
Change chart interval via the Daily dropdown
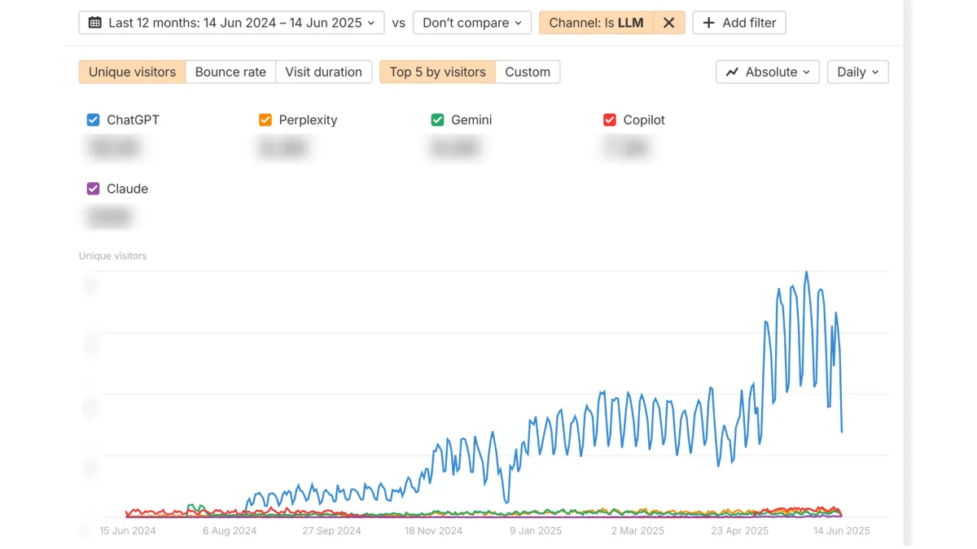(857, 72)
